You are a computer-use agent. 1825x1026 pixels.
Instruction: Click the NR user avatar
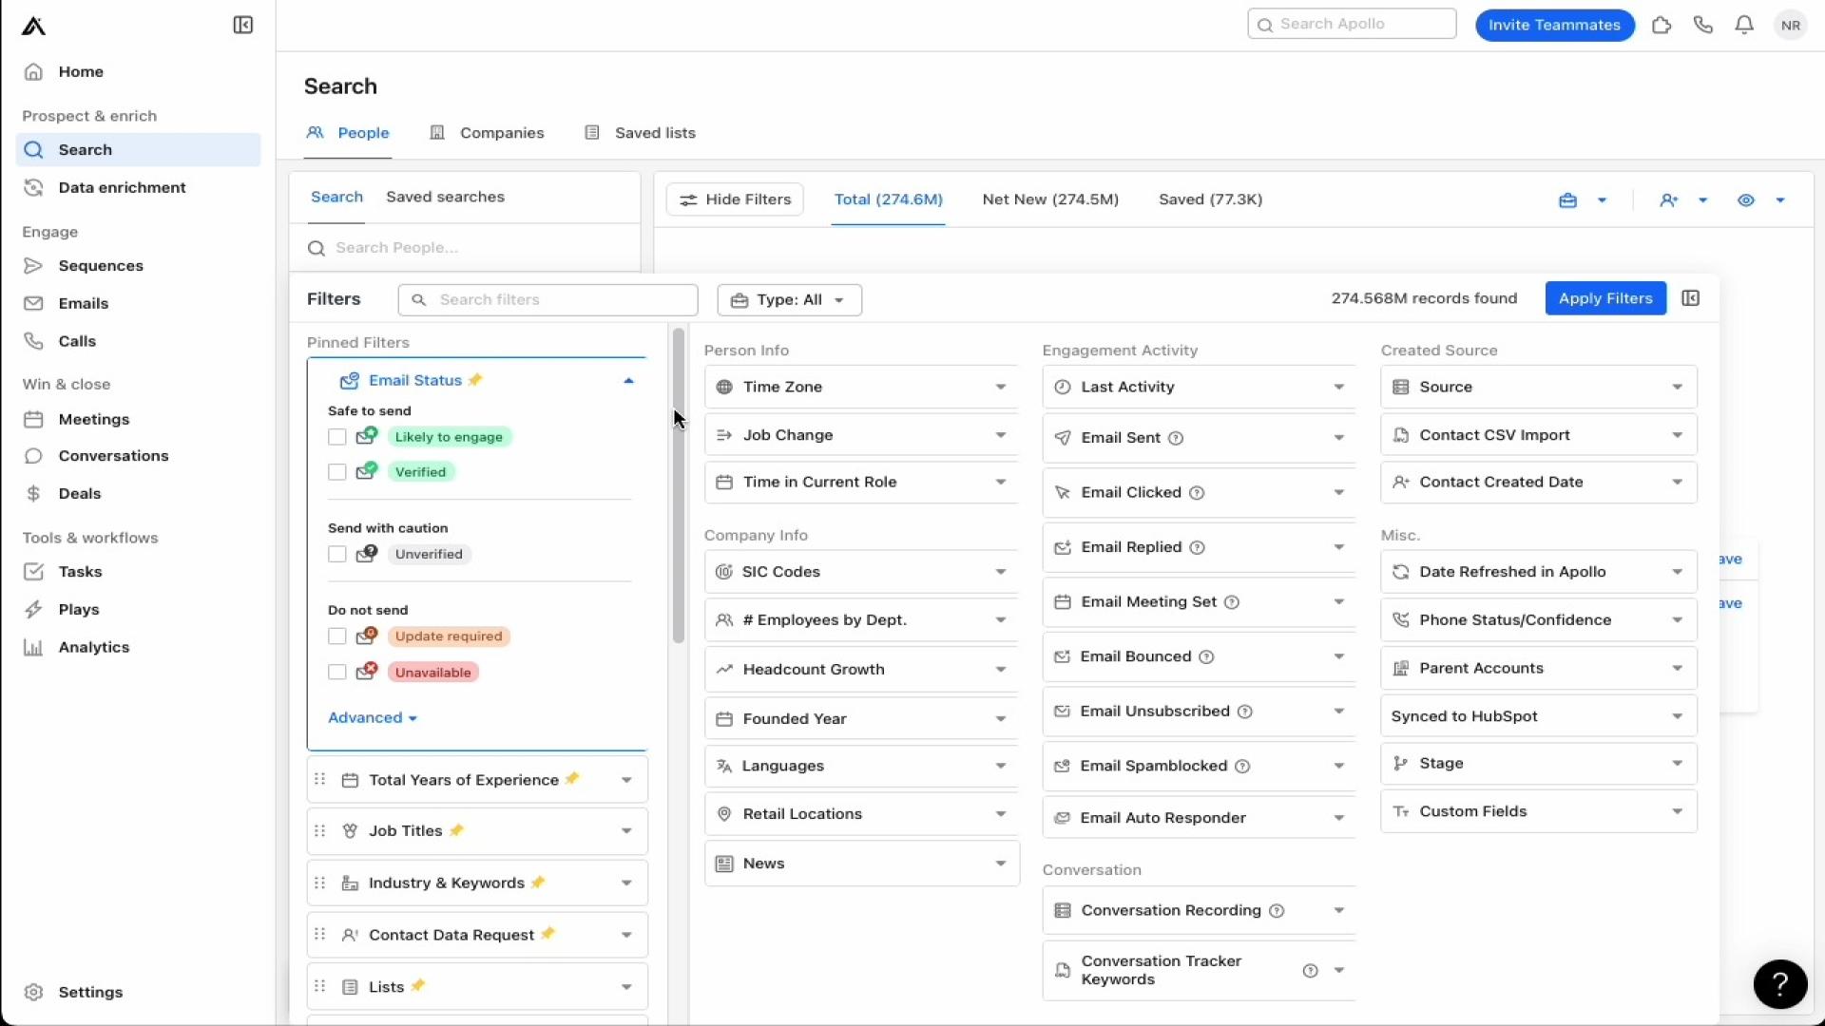click(x=1791, y=25)
